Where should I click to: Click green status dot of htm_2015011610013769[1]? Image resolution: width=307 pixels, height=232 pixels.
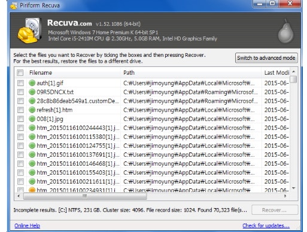point(32,155)
